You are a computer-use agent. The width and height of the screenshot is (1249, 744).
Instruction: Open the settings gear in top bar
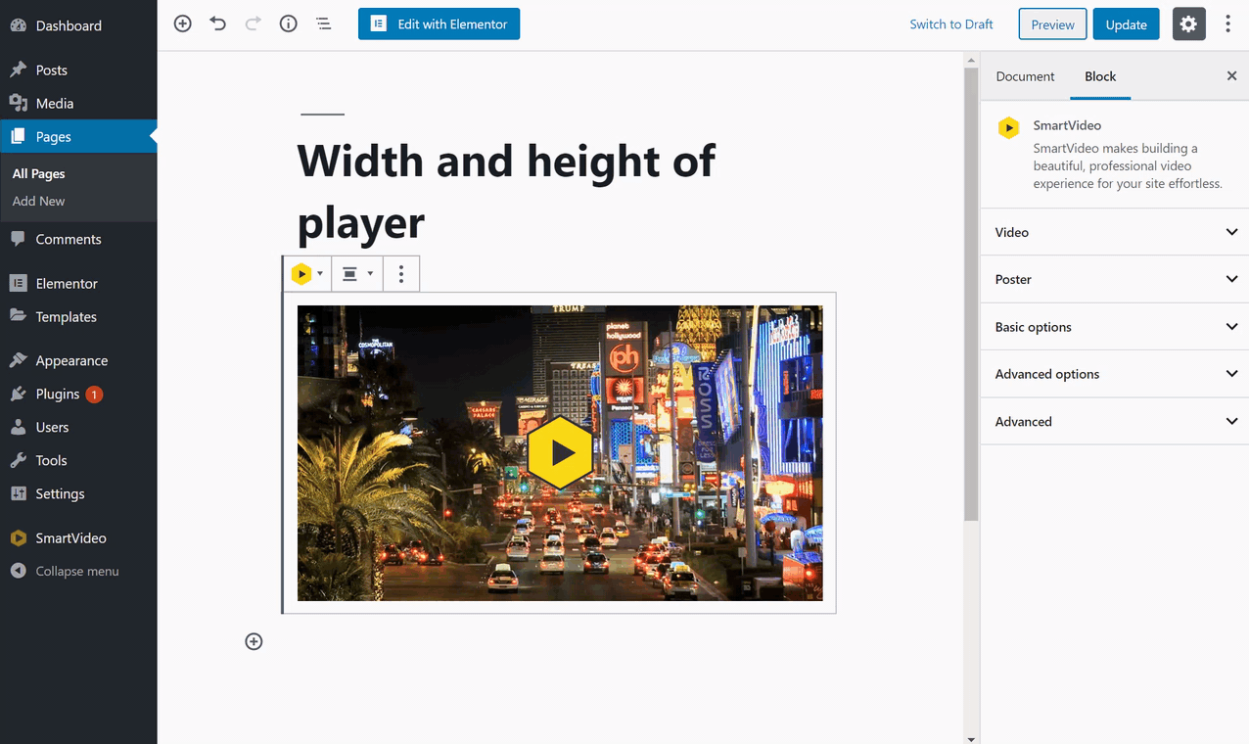(x=1188, y=24)
